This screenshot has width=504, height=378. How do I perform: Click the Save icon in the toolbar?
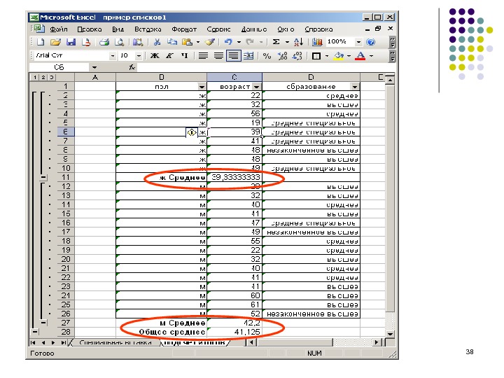pos(69,42)
